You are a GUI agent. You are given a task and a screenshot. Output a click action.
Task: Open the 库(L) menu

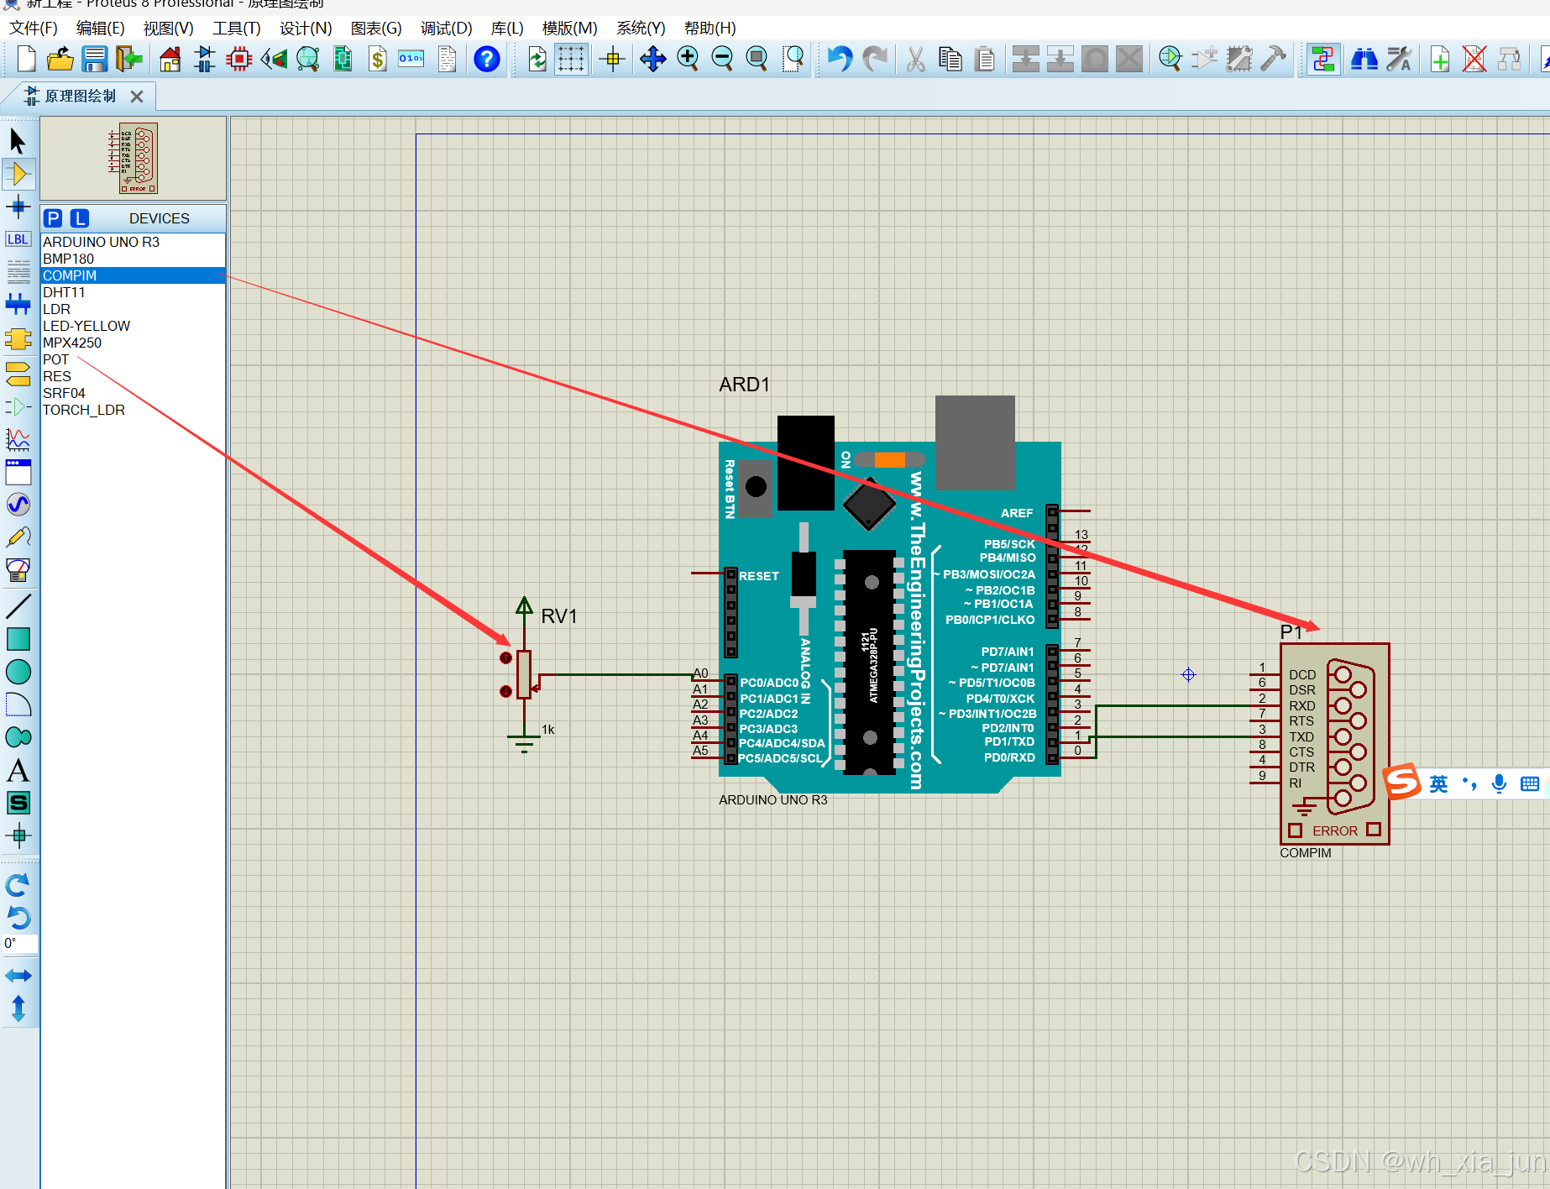pyautogui.click(x=507, y=28)
